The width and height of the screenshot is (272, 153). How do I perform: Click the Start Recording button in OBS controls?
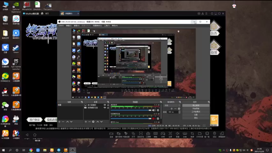[196, 108]
